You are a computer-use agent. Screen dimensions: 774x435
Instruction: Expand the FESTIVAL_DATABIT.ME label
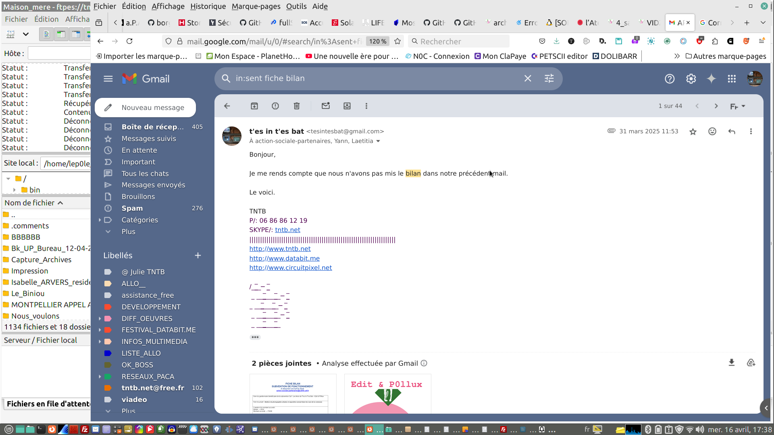100,330
